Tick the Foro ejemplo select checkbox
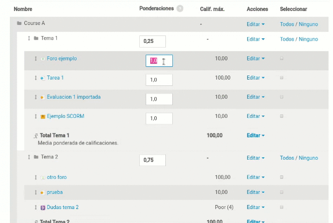Screen dimensions: 333x223 click(281, 58)
